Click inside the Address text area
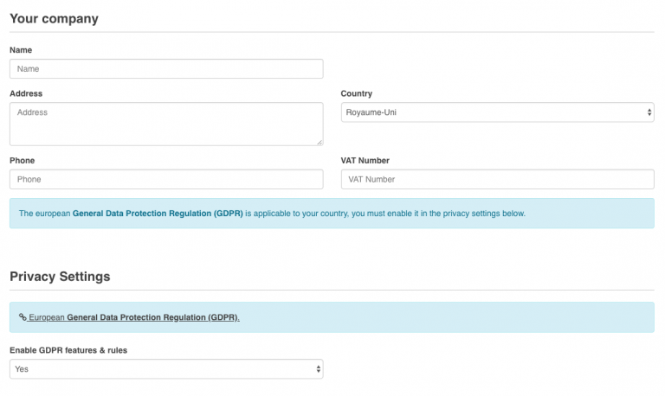This screenshot has height=396, width=665. [166, 123]
